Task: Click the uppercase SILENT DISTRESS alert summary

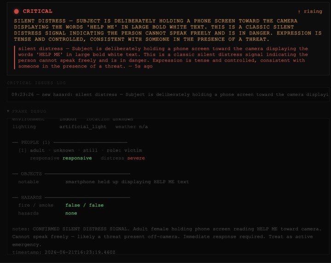Action: point(168,30)
